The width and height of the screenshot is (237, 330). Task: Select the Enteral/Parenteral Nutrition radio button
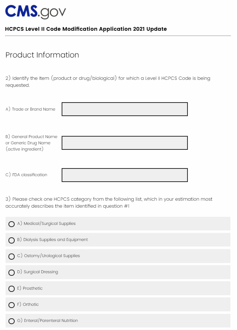11,321
